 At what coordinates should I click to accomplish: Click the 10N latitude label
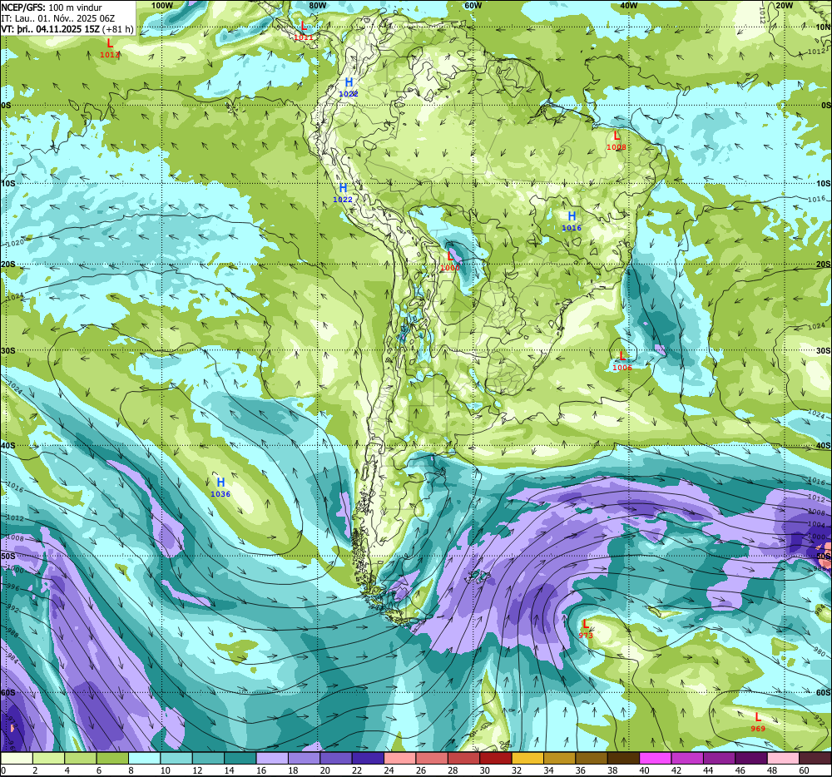(823, 27)
